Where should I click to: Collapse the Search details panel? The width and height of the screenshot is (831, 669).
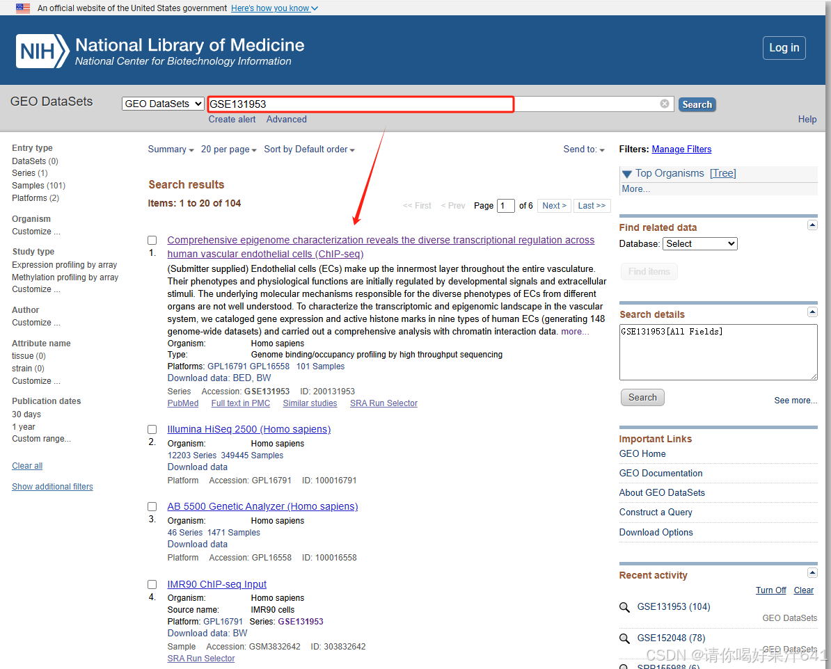coord(812,312)
